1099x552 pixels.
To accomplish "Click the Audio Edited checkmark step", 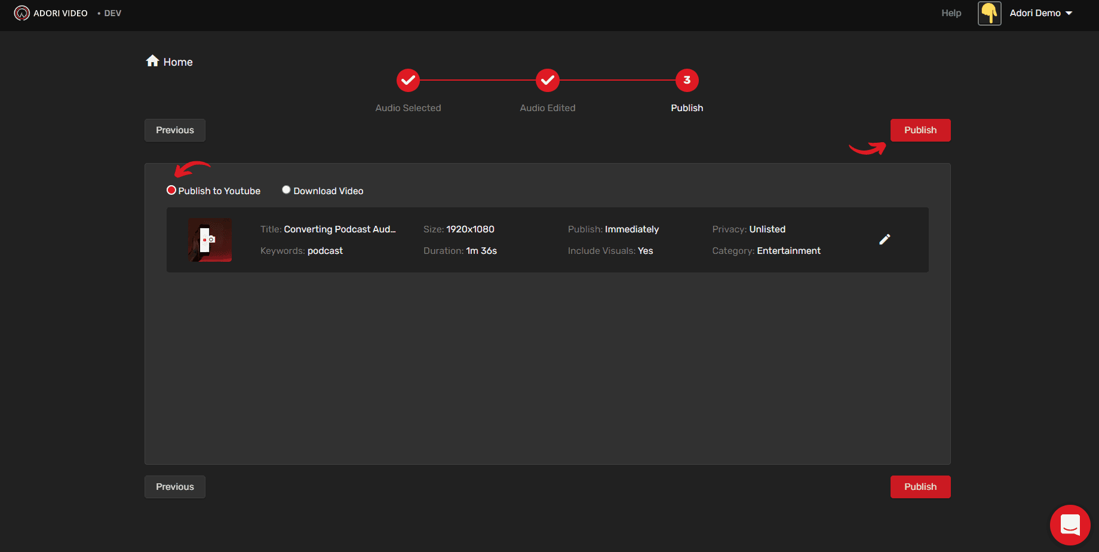I will click(547, 80).
